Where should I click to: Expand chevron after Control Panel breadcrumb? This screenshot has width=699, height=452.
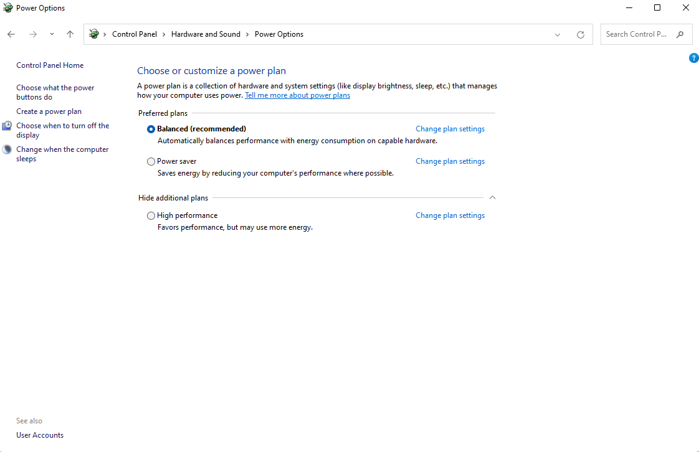[164, 34]
